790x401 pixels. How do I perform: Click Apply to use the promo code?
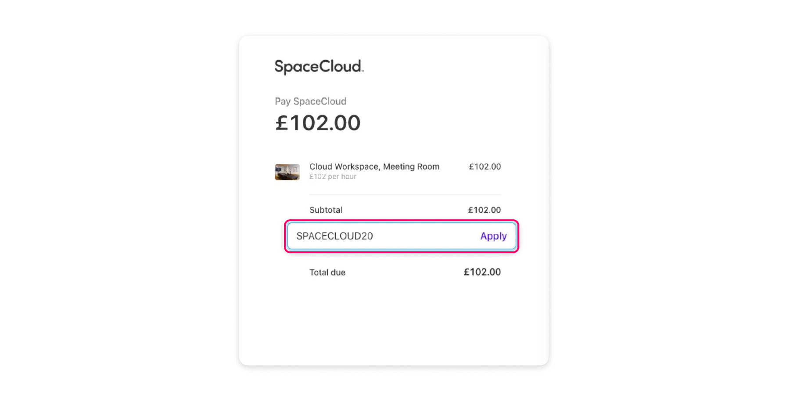point(493,236)
